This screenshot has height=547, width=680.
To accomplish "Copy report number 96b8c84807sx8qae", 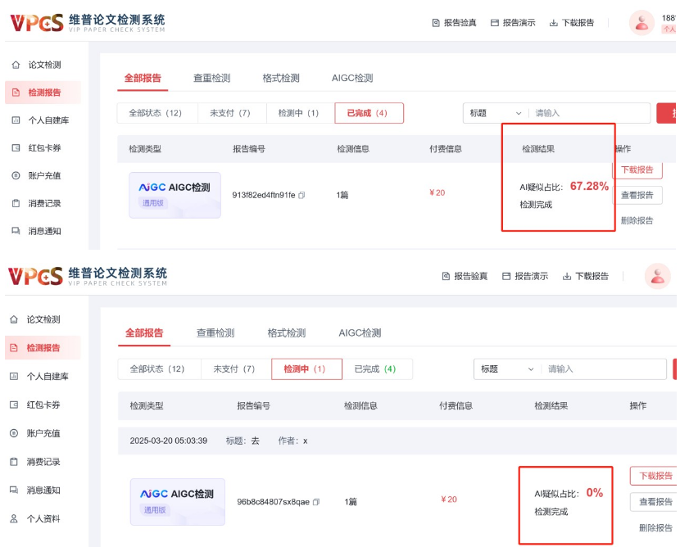I will (x=316, y=502).
